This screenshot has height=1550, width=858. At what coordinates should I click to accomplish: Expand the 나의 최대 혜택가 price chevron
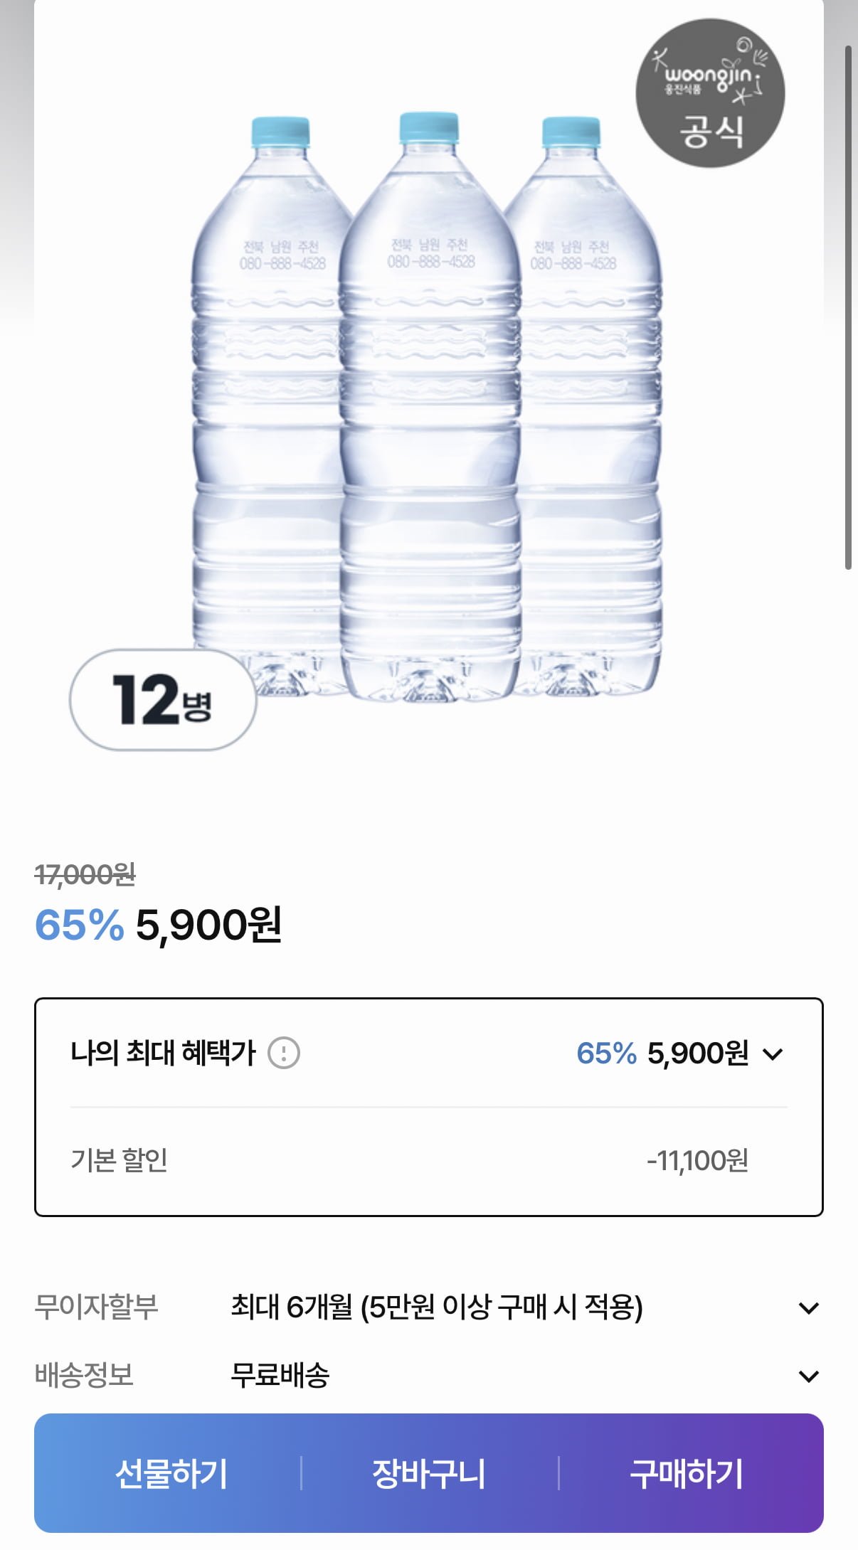pos(773,1053)
